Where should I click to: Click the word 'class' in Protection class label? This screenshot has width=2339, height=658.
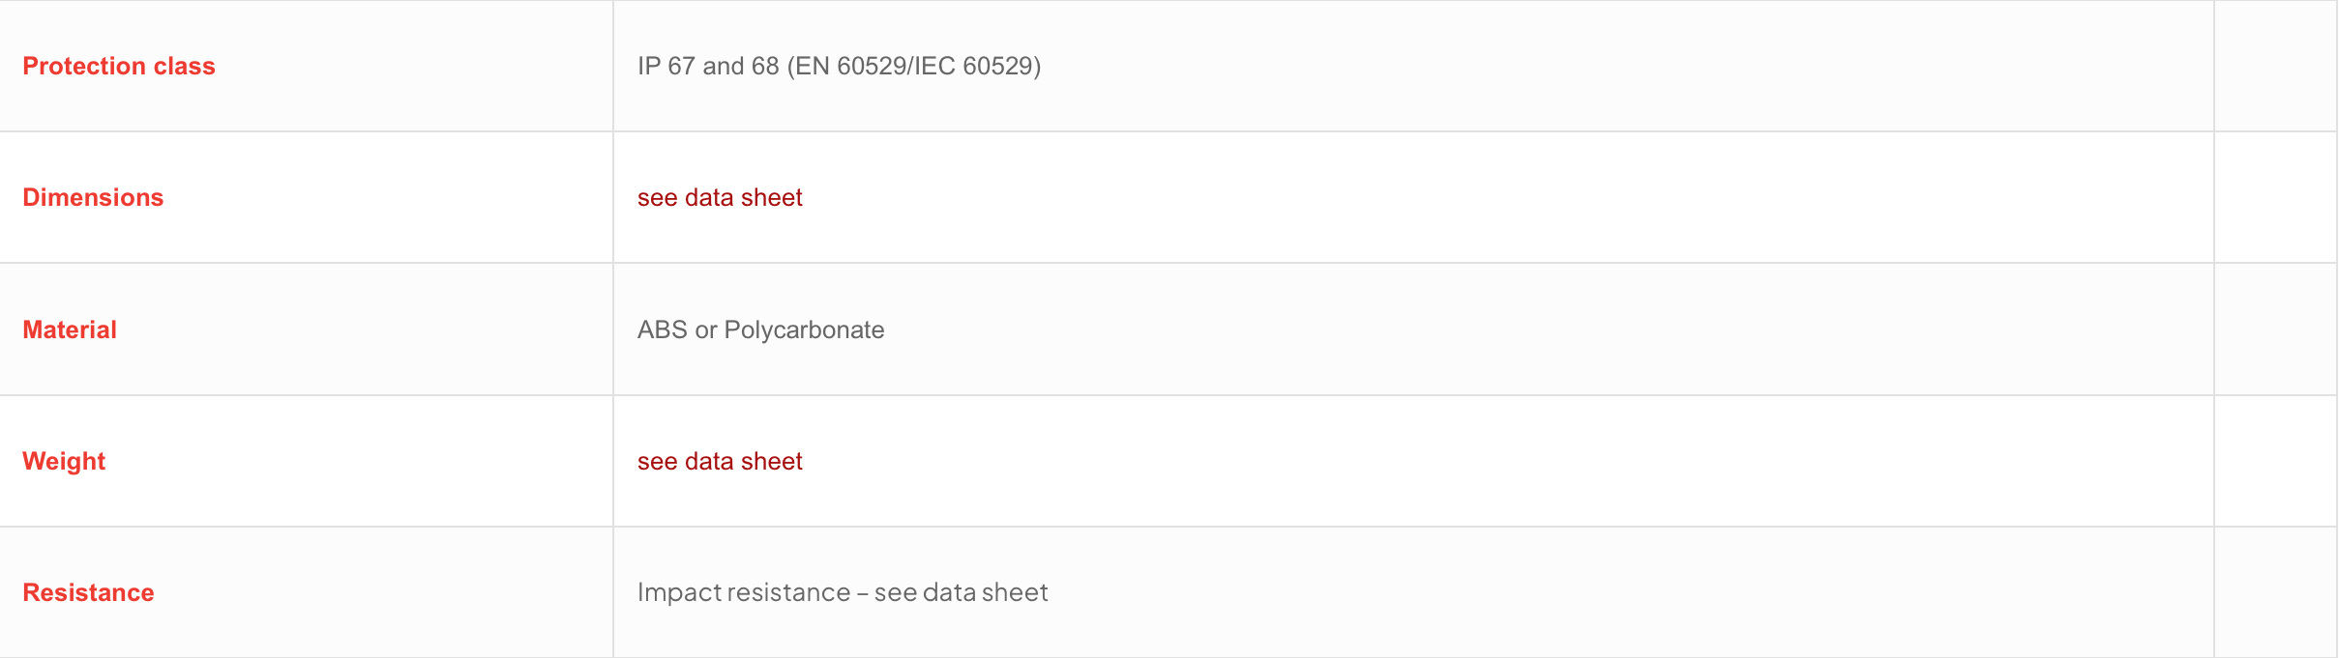click(184, 66)
